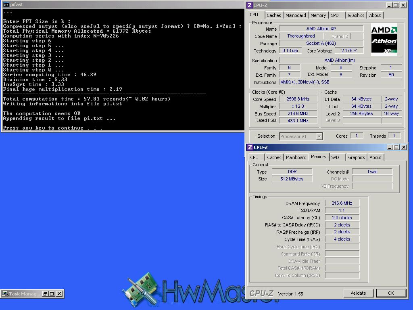The width and height of the screenshot is (413, 310).
Task: Click the OK button in CPU-Z
Action: coord(391,293)
